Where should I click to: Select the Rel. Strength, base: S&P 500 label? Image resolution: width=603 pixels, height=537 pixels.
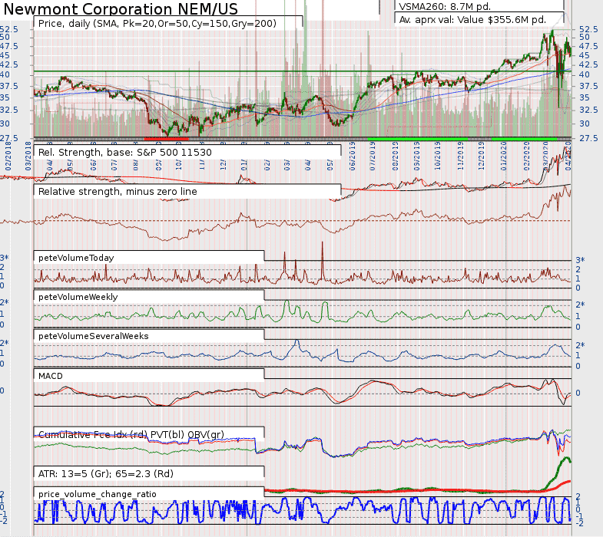[125, 153]
